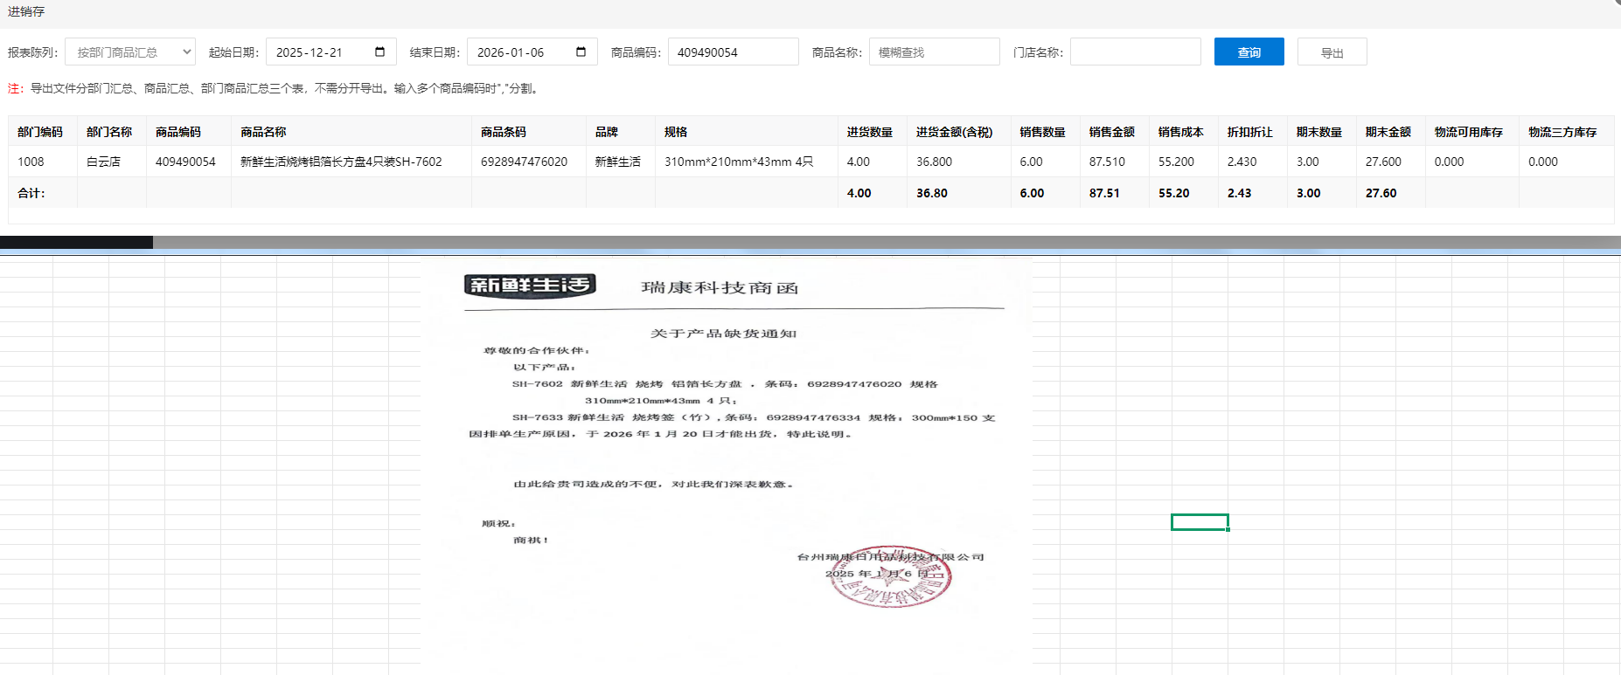Click the 查询 query button

coord(1249,52)
